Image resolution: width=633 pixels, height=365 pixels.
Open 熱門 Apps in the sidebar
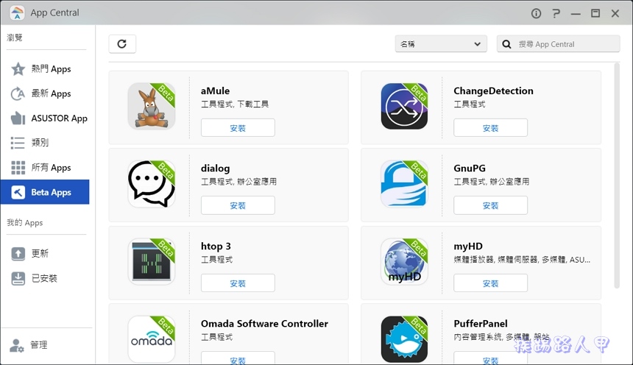click(x=45, y=69)
